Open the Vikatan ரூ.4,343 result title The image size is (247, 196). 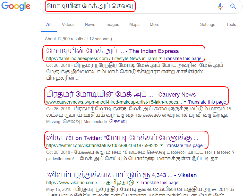click(x=122, y=175)
